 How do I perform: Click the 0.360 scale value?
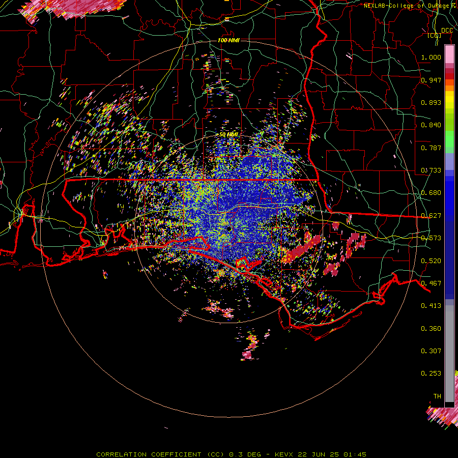coord(431,329)
